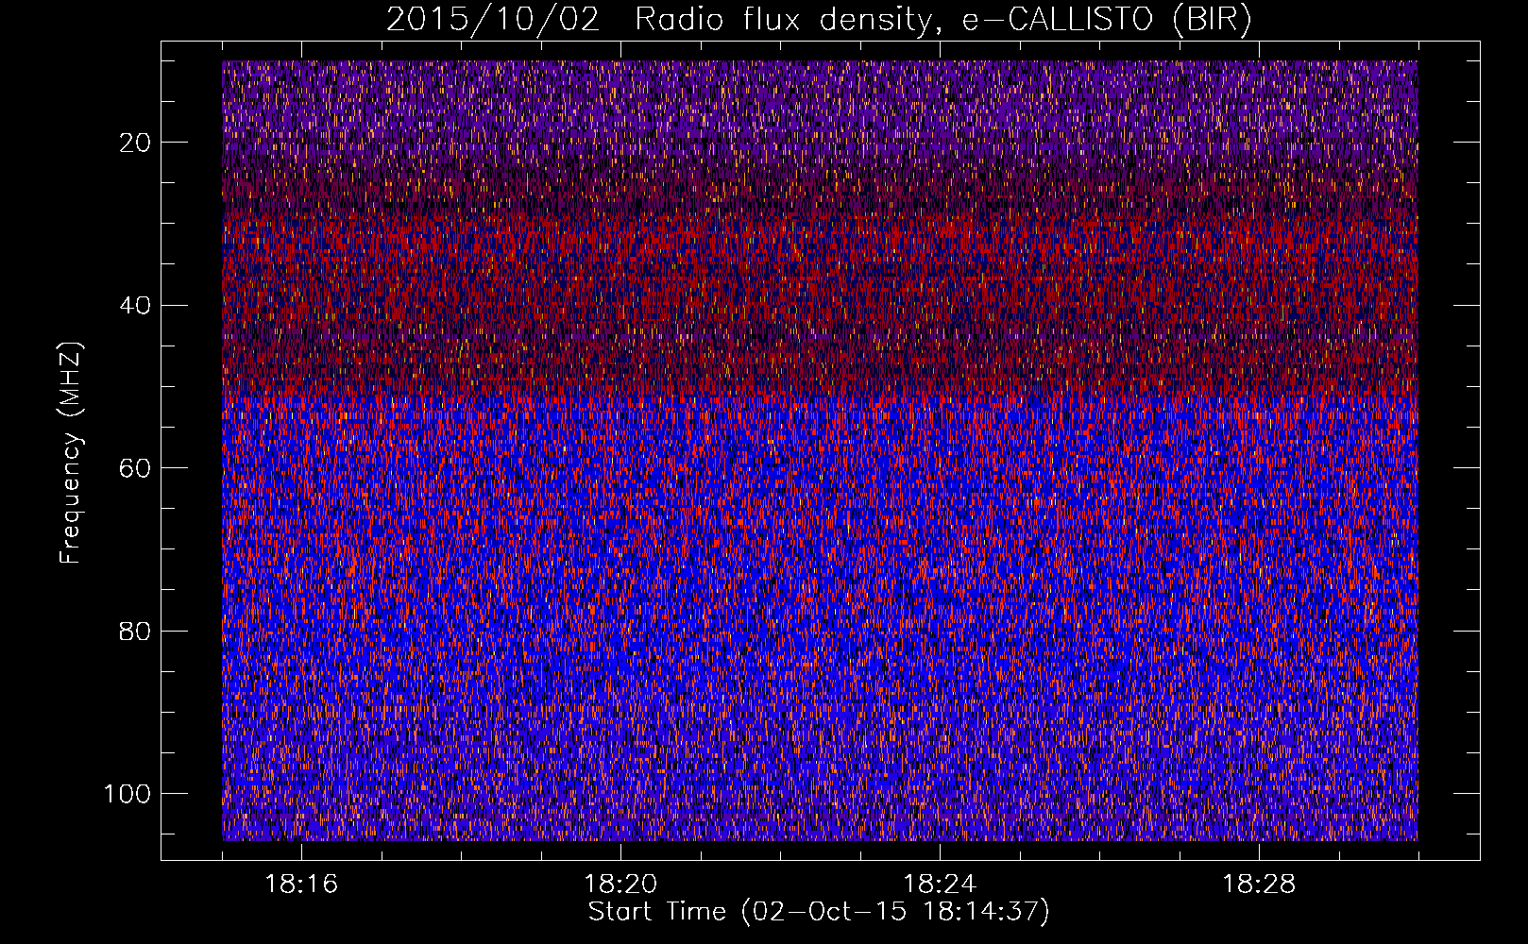This screenshot has width=1528, height=944.
Task: Click the 40 frequency tick label
Action: [136, 306]
